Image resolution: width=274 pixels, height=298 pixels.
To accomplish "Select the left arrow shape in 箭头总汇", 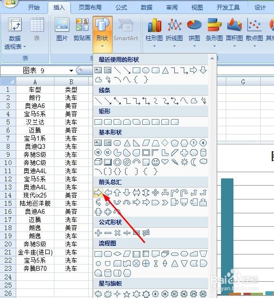I will click(108, 192).
